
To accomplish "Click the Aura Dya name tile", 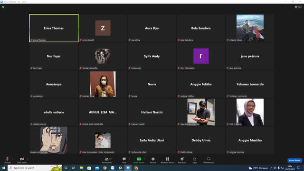I will [x=152, y=28].
